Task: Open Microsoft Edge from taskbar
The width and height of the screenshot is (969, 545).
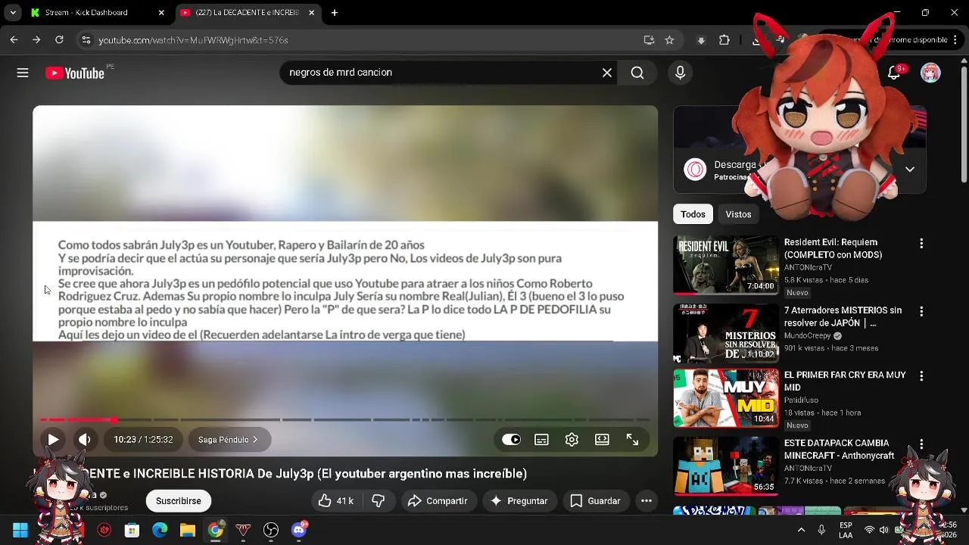Action: point(160,530)
